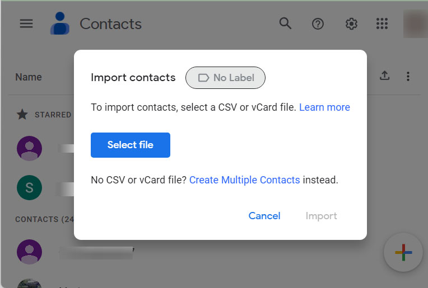Viewport: 428px width, 288px height.
Task: Open the three-dot more actions menu
Action: click(408, 76)
